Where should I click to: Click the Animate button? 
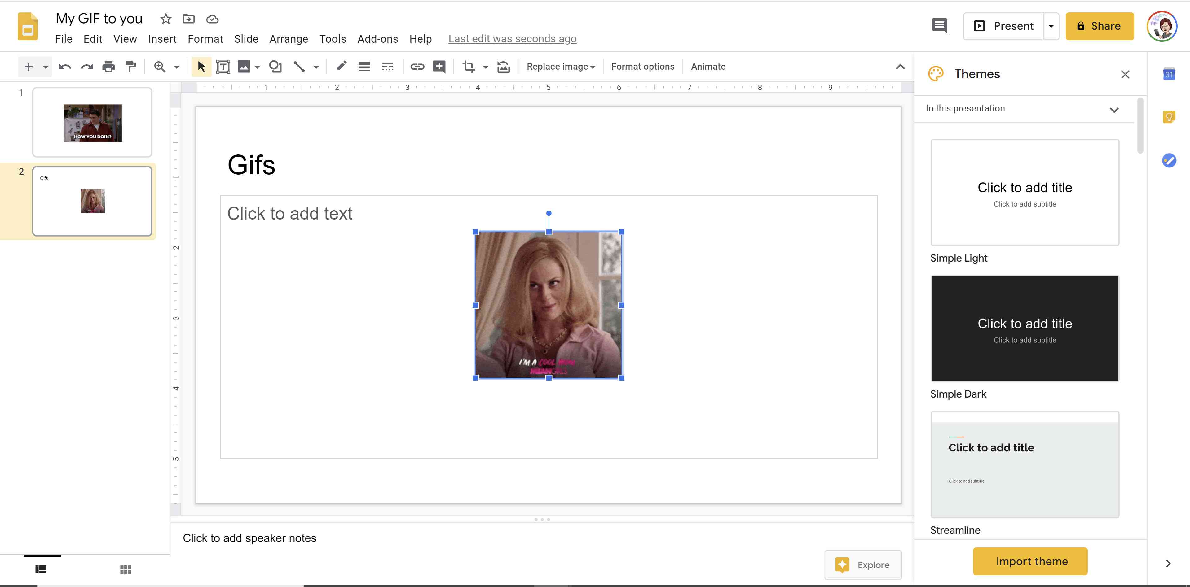click(x=708, y=67)
